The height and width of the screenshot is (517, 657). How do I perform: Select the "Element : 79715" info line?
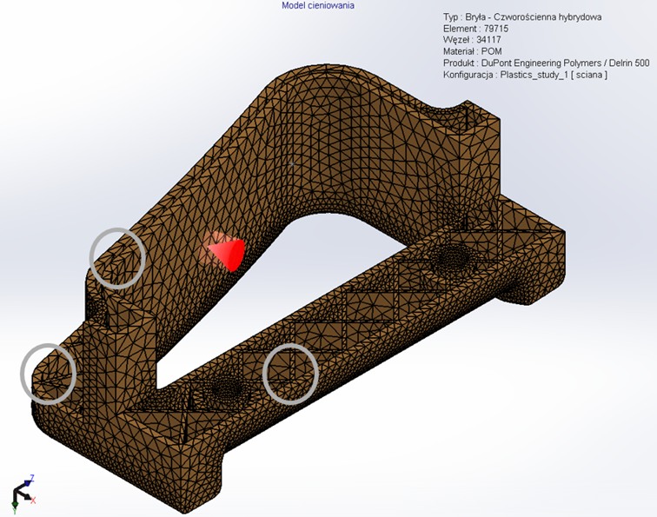[x=475, y=29]
